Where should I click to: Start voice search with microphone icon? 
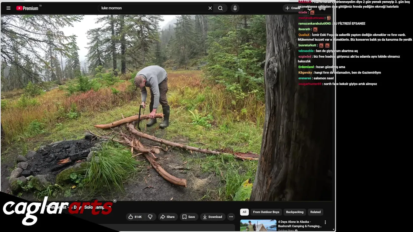coord(235,8)
